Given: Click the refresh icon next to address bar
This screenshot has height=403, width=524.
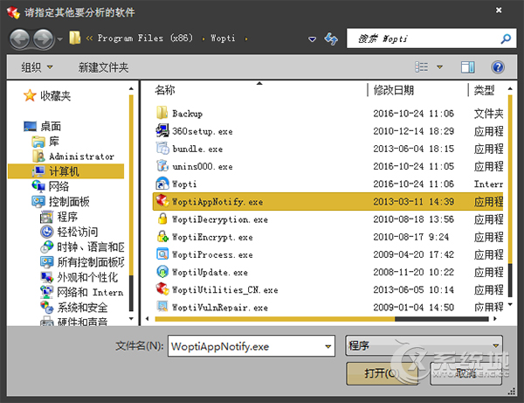Looking at the screenshot, I should (331, 38).
